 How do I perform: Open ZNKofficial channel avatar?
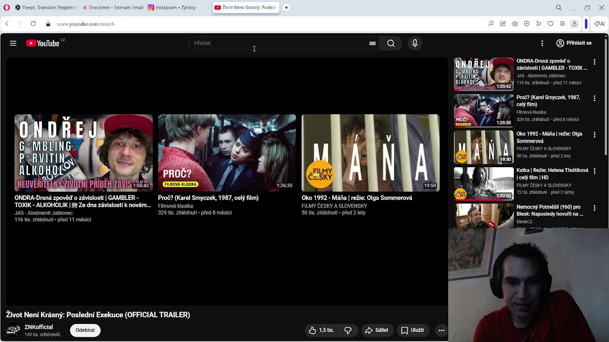13,330
